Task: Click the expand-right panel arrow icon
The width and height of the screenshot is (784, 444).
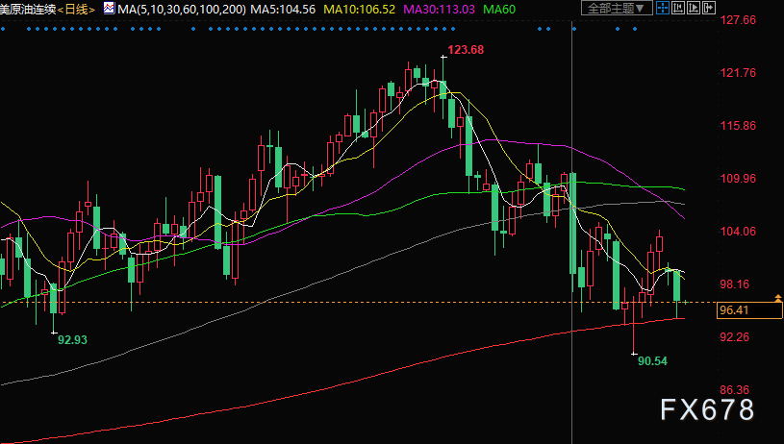Action: [709, 8]
